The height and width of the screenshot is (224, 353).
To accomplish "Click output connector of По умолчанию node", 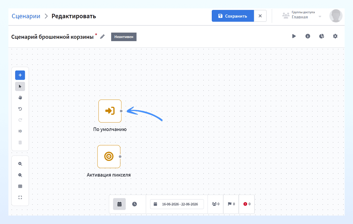I will (x=121, y=111).
